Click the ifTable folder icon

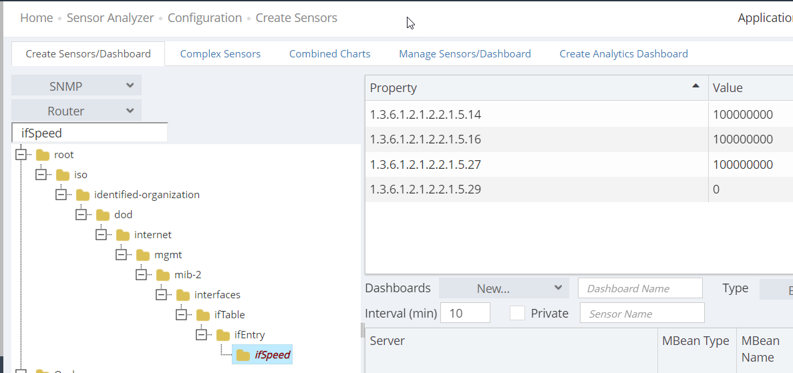(203, 315)
